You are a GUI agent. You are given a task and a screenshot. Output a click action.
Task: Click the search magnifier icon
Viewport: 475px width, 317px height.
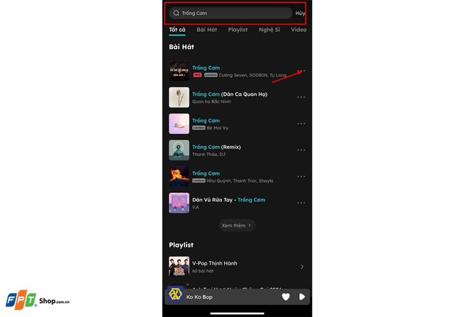(x=176, y=13)
